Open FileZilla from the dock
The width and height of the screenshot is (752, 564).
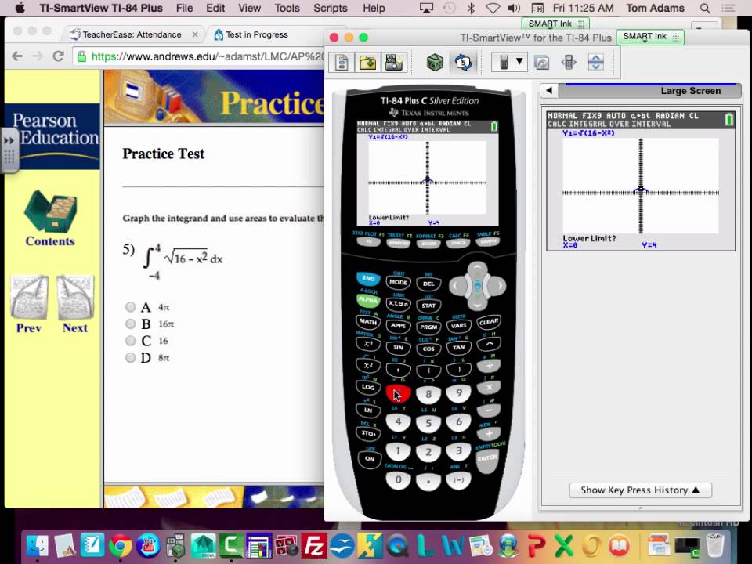click(314, 545)
